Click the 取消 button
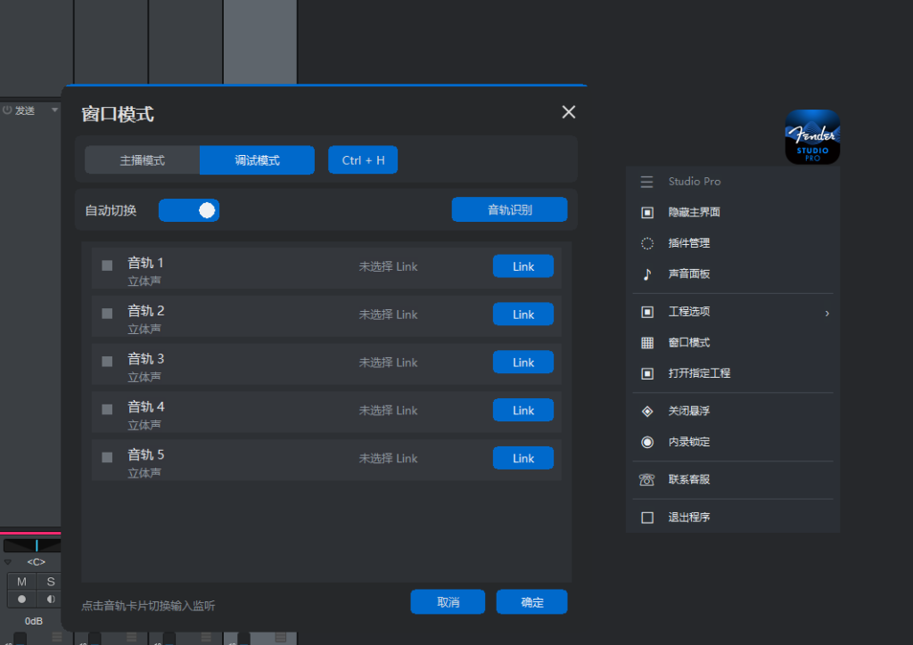The width and height of the screenshot is (913, 645). [x=448, y=602]
